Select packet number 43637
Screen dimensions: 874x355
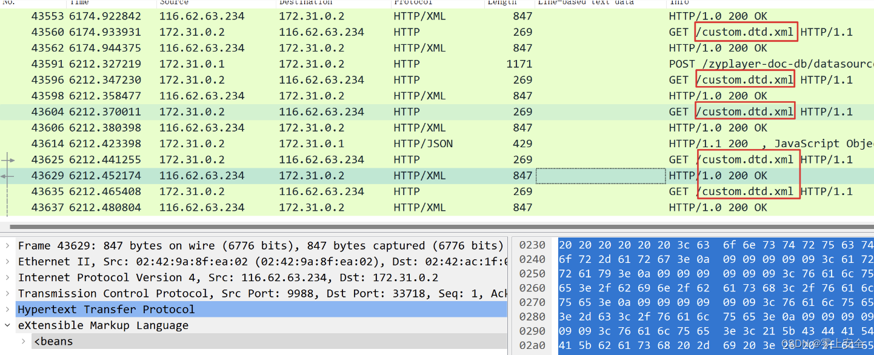(x=437, y=207)
